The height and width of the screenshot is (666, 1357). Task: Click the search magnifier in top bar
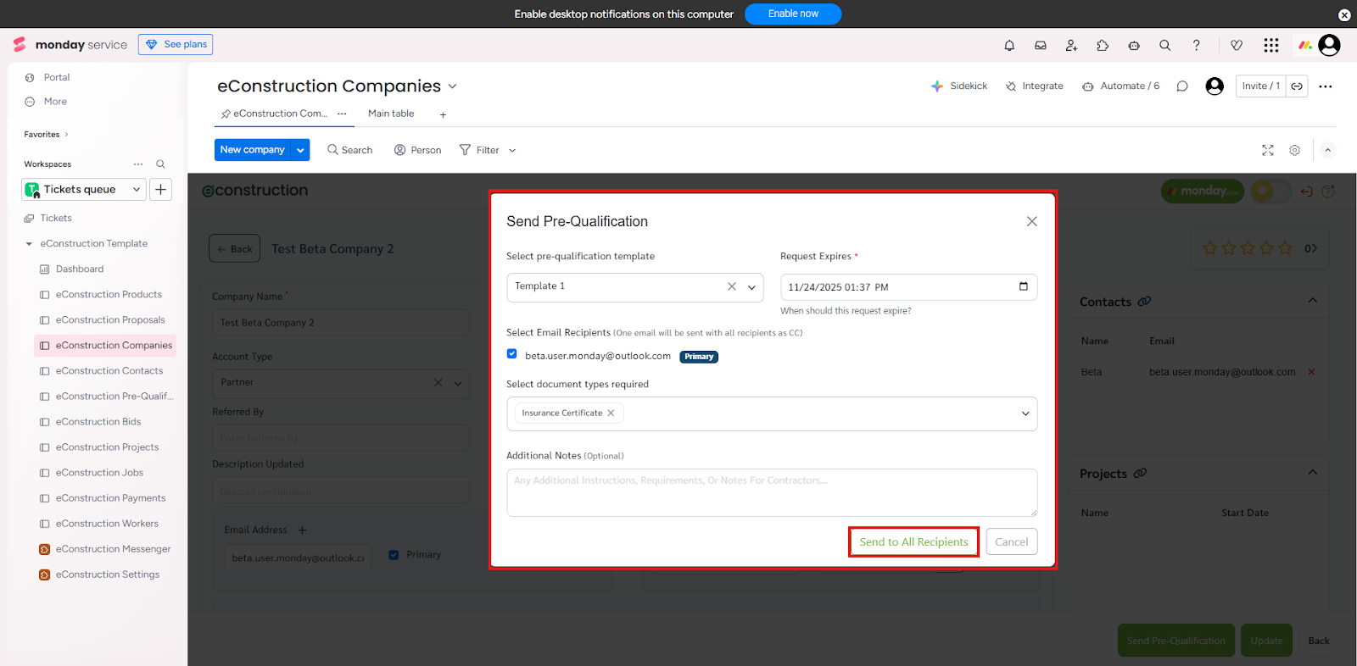[1165, 46]
